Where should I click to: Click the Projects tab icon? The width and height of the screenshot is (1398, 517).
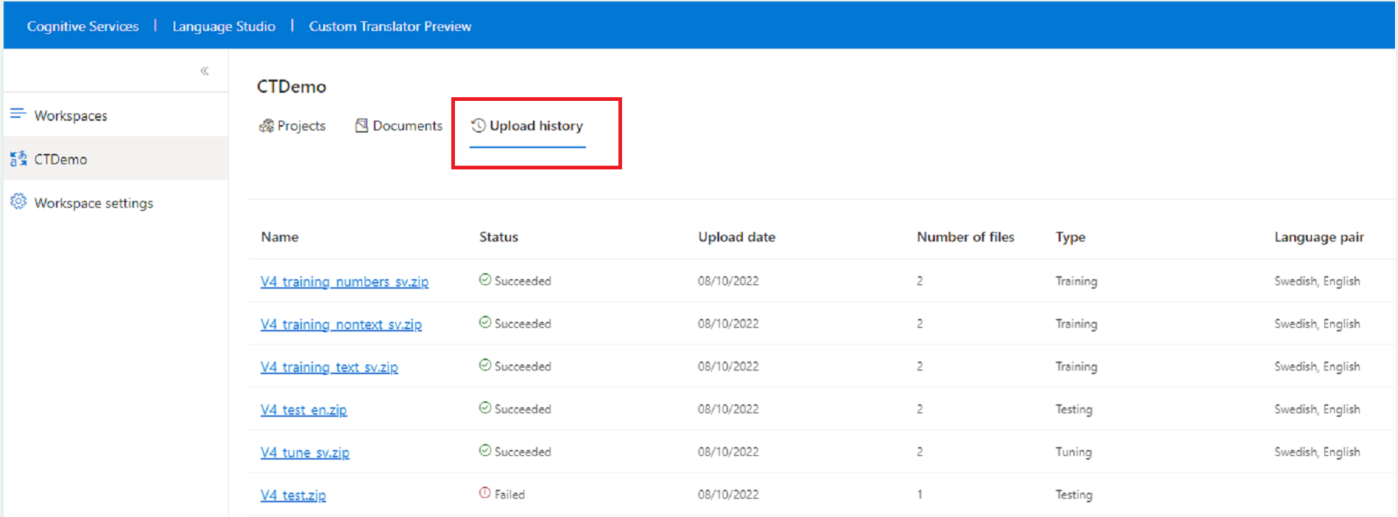pyautogui.click(x=266, y=126)
